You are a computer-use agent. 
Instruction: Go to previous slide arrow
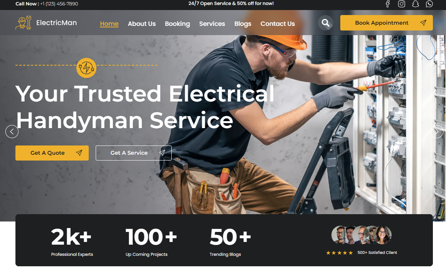tap(12, 132)
